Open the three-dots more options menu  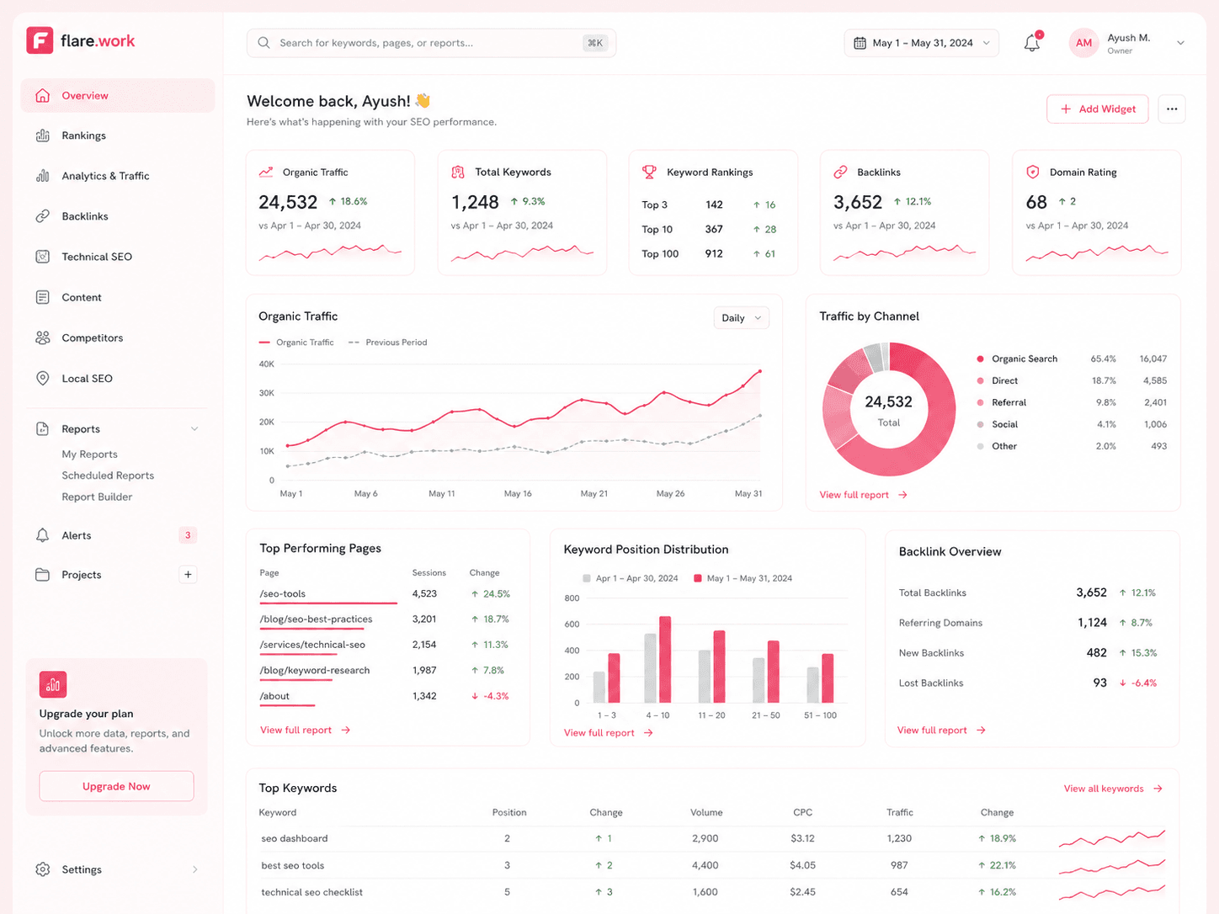1172,109
